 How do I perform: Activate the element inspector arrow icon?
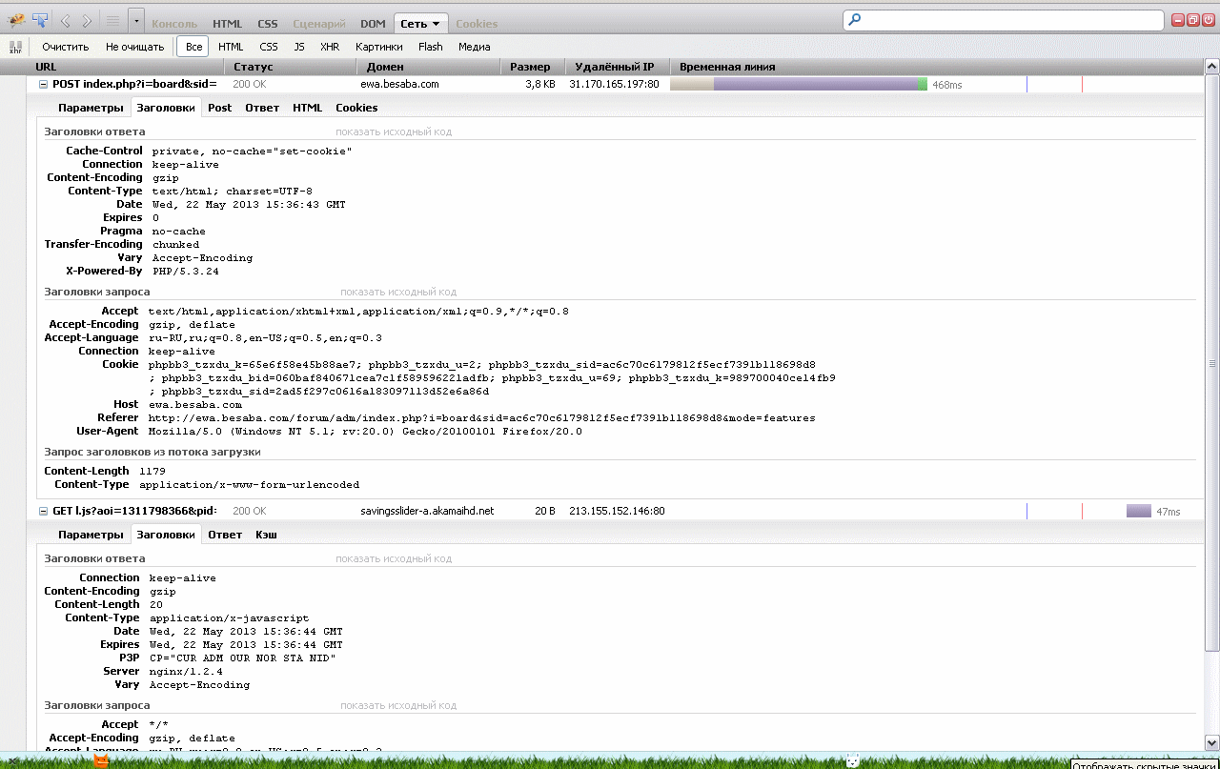pyautogui.click(x=40, y=20)
